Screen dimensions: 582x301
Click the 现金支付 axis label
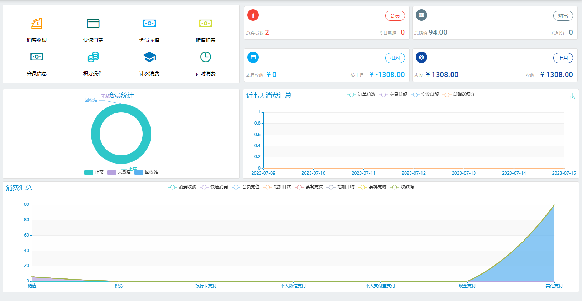coord(467,286)
